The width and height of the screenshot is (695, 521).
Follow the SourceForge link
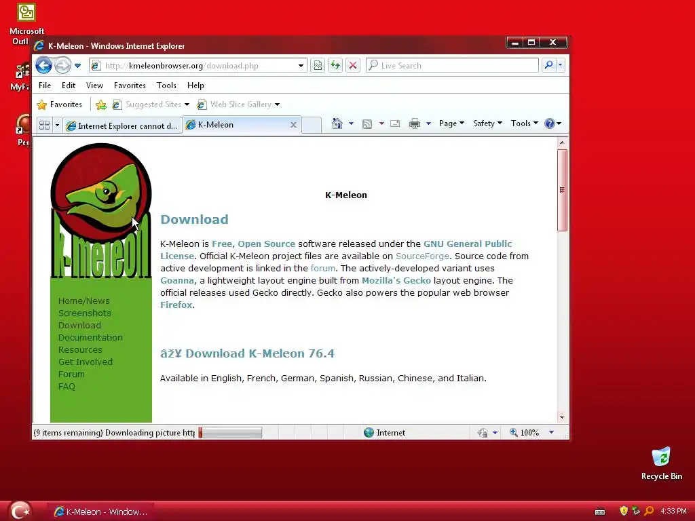click(x=422, y=256)
